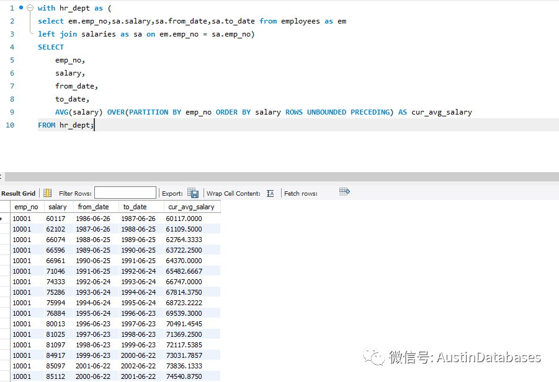Click the Export recordset to file icon
Image resolution: width=559 pixels, height=382 pixels.
click(193, 193)
